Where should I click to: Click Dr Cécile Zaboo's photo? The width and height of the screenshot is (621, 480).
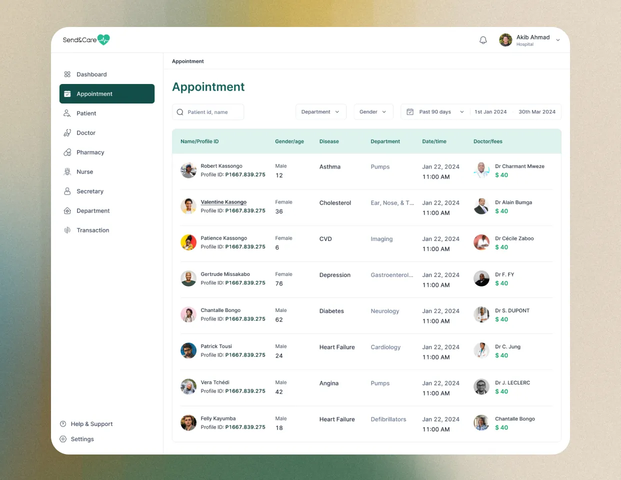point(481,242)
